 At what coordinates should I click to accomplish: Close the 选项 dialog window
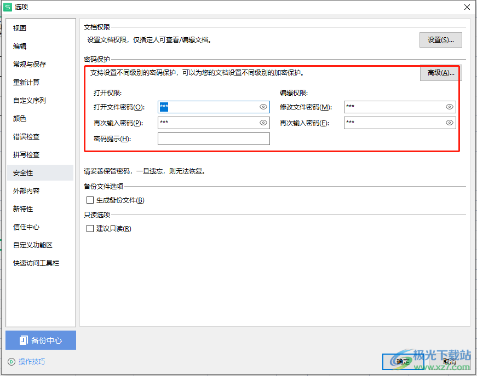[467, 7]
